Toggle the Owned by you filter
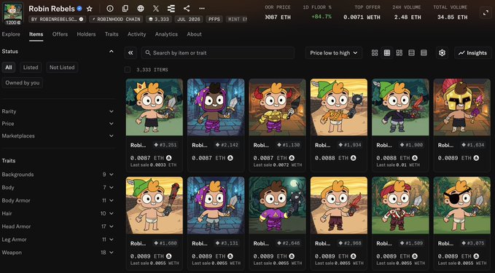 point(23,83)
